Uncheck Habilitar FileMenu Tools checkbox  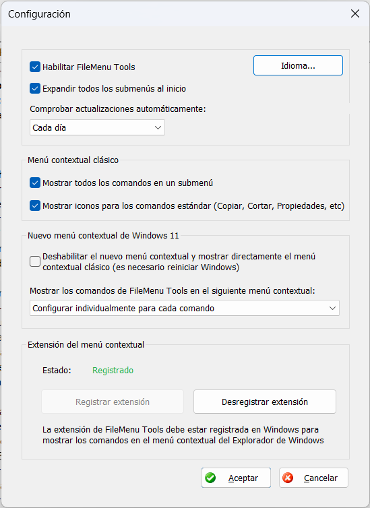(x=35, y=67)
